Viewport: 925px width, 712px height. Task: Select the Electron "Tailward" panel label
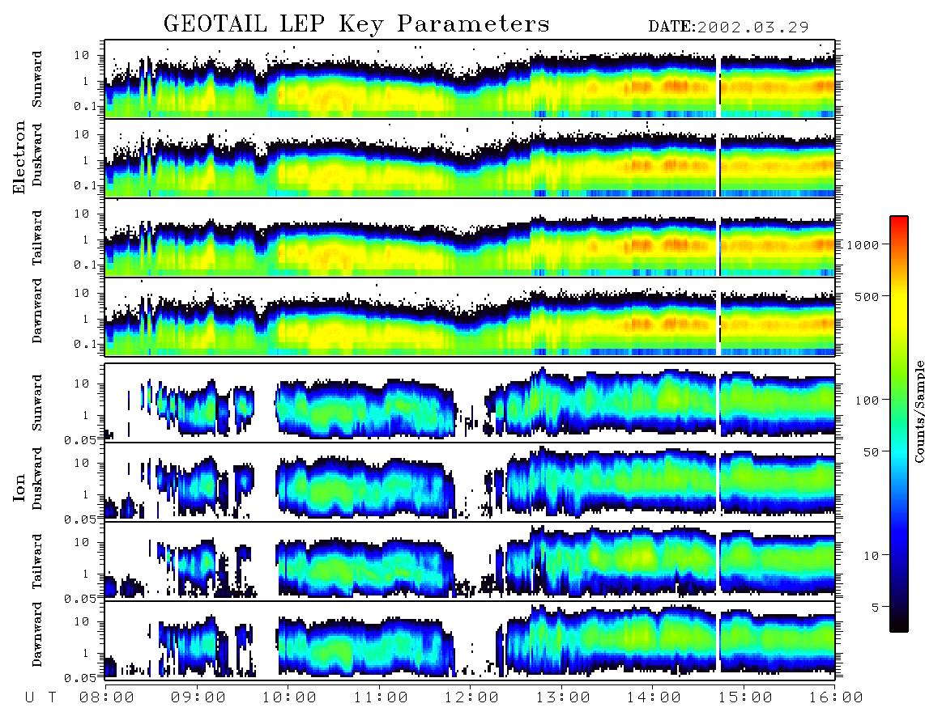tap(37, 238)
